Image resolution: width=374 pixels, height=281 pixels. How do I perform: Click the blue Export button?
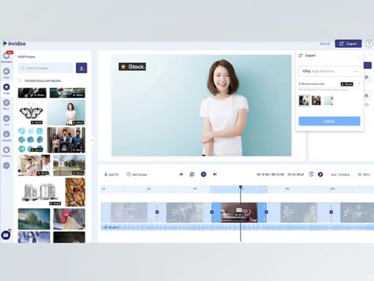click(x=329, y=121)
